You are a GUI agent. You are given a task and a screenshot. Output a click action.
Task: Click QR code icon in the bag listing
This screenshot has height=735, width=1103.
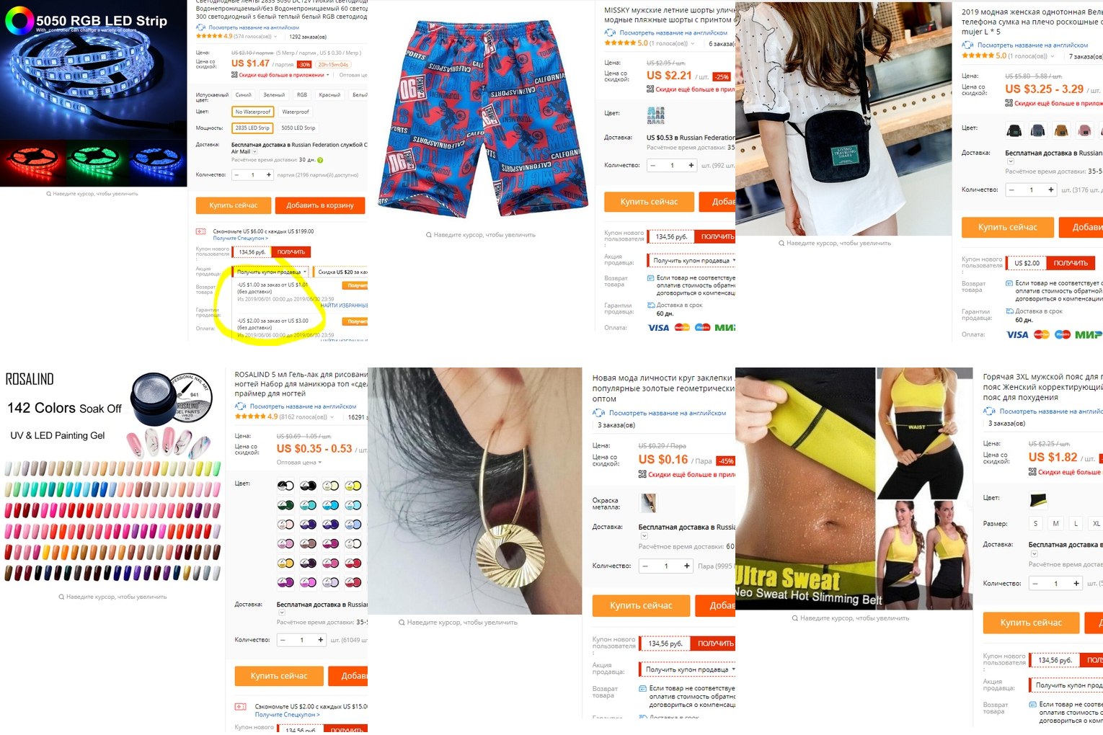[1009, 103]
